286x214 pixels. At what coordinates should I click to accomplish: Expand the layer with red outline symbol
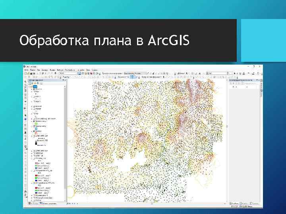31,131
